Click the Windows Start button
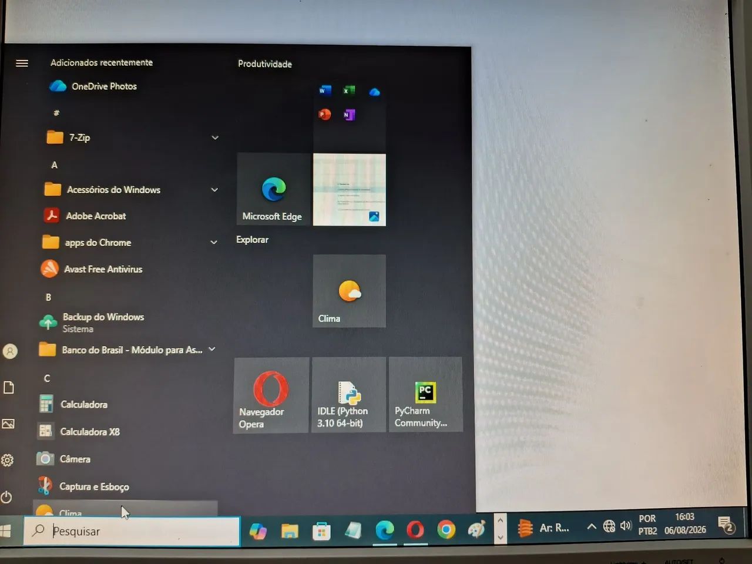Image resolution: width=752 pixels, height=564 pixels. pyautogui.click(x=5, y=531)
